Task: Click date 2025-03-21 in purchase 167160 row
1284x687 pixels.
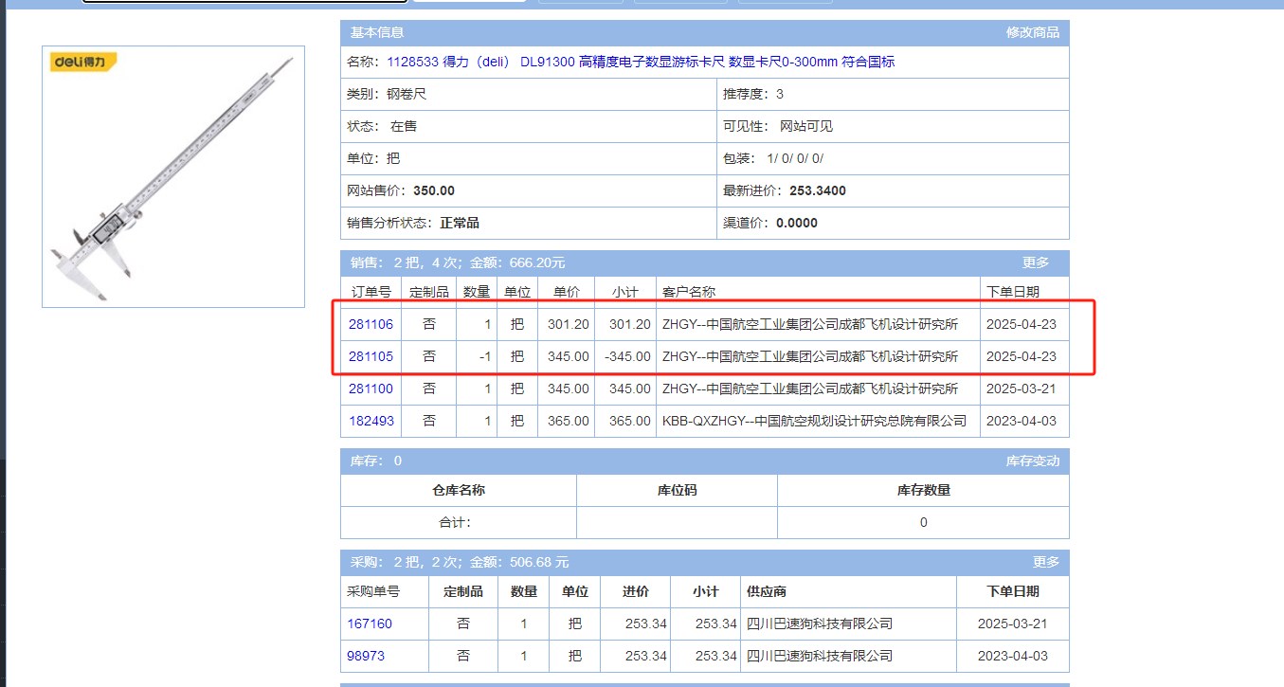Action: click(x=1013, y=624)
